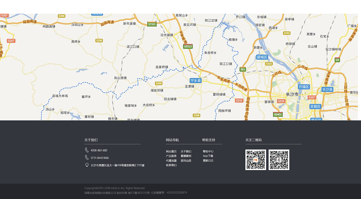
Task: Click the address 长沙市芙蓉区远大一路418号
Action: tap(118, 166)
